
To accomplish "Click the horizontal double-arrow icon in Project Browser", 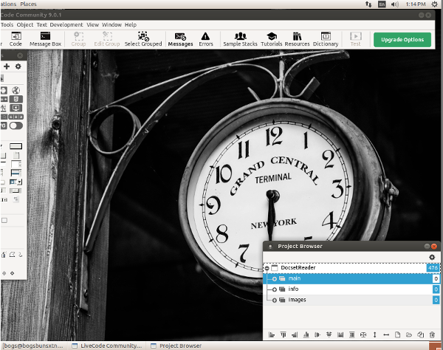I will pyautogui.click(x=386, y=334).
